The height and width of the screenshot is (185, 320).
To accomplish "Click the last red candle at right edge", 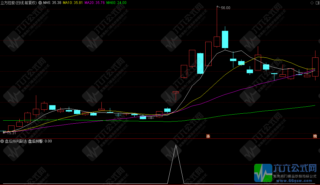I will pos(315,67).
